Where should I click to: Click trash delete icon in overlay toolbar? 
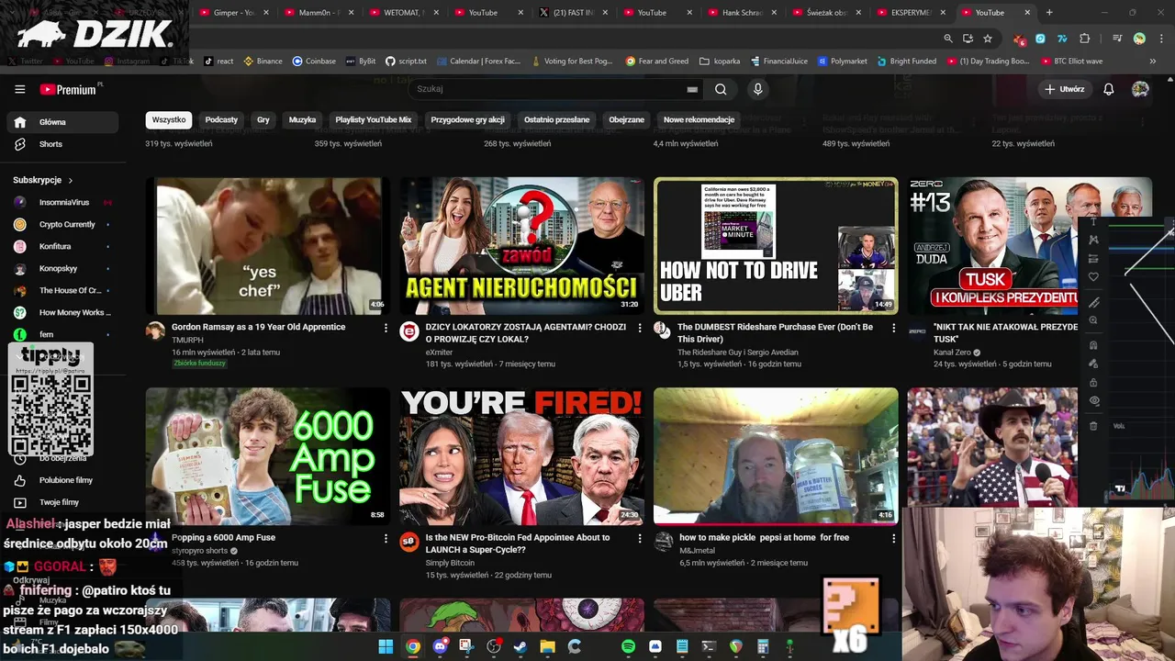(x=1093, y=426)
